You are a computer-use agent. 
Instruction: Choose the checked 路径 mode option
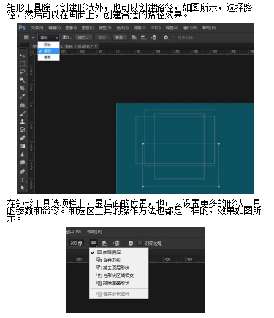point(48,51)
